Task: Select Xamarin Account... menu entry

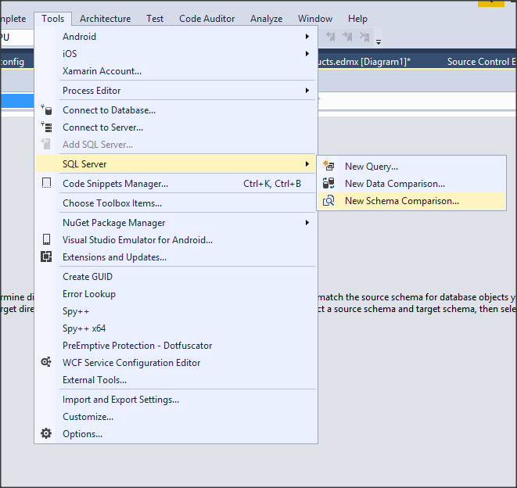Action: pos(176,71)
